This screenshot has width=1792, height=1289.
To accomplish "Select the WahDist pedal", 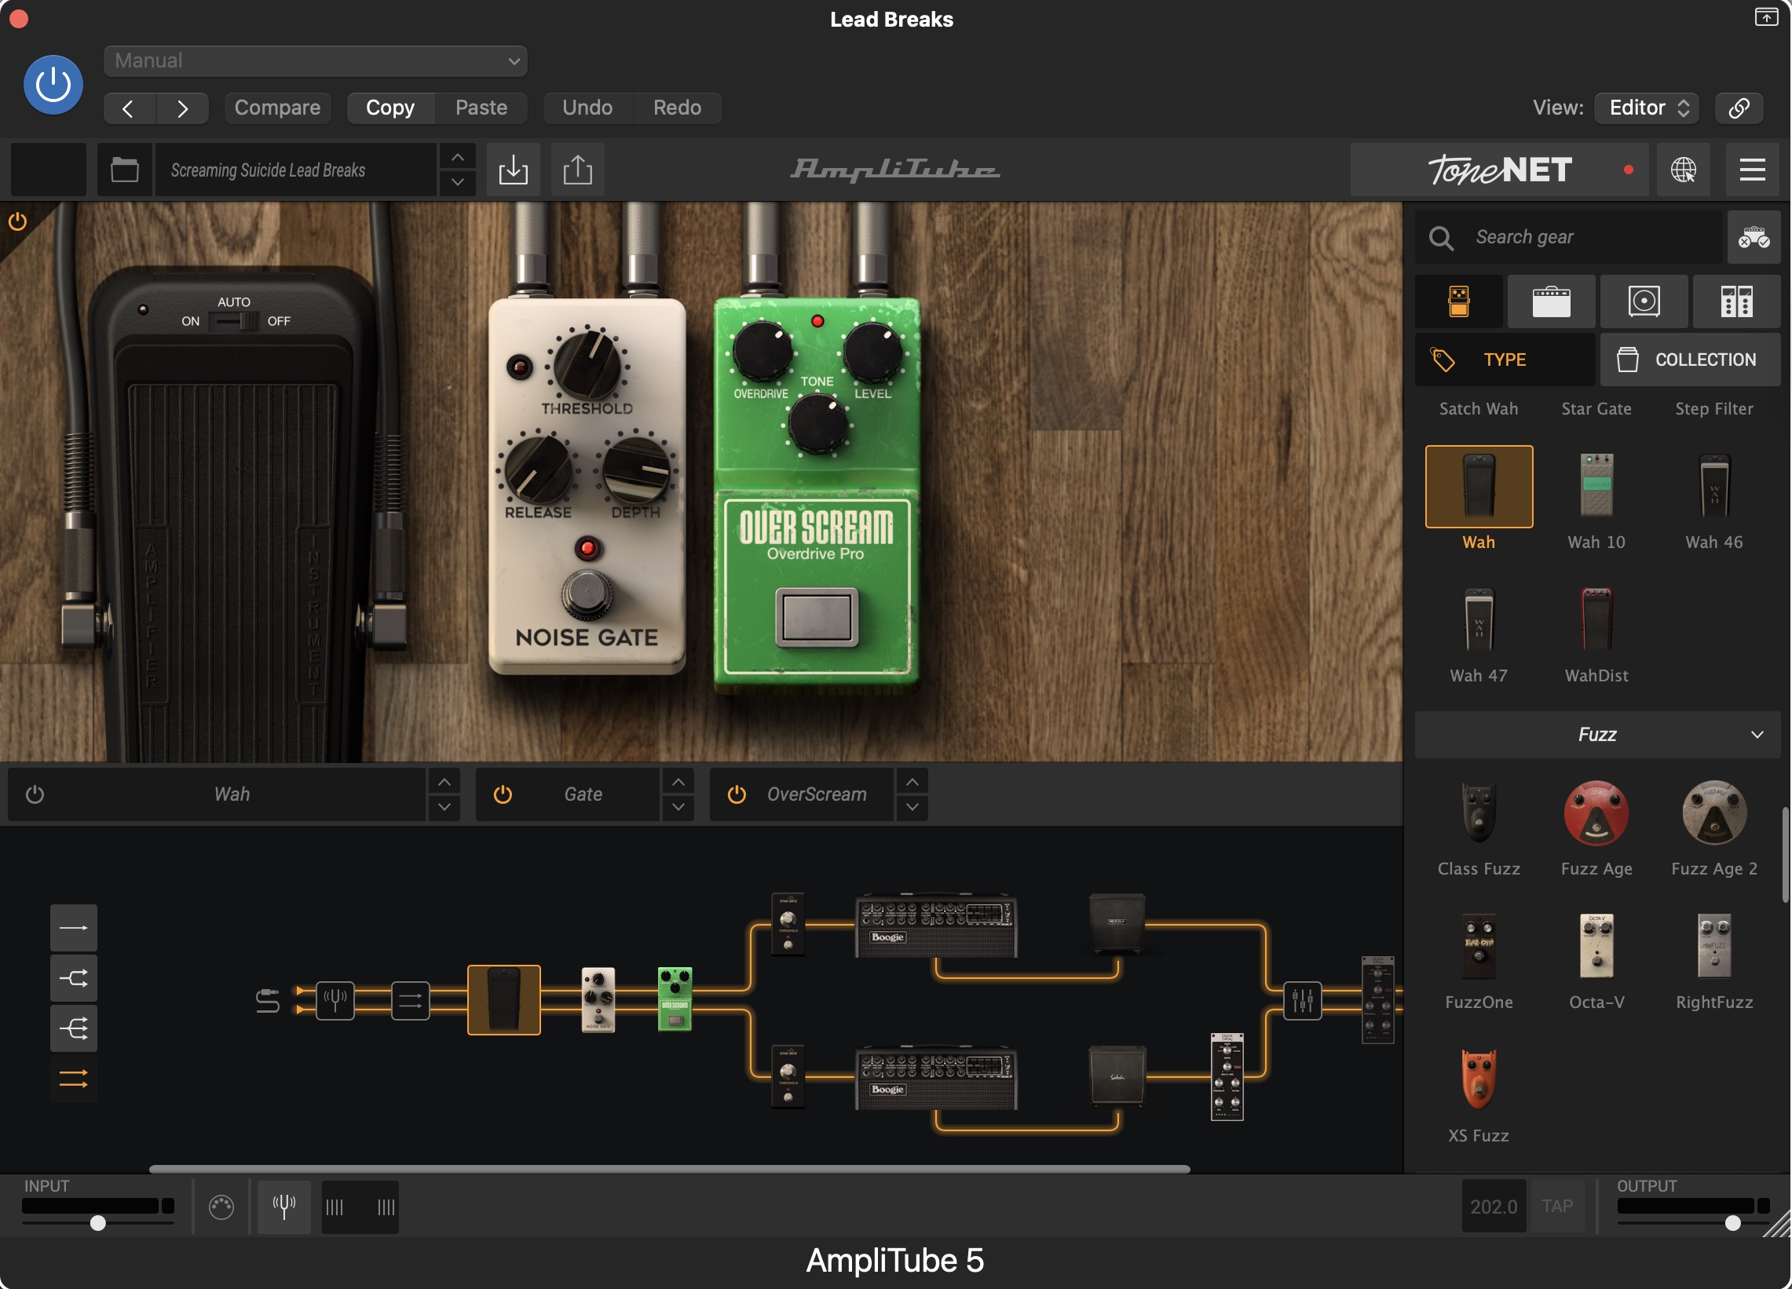I will tap(1596, 620).
